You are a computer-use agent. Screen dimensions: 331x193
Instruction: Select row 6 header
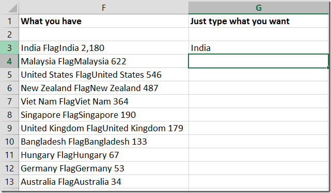pyautogui.click(x=9, y=88)
